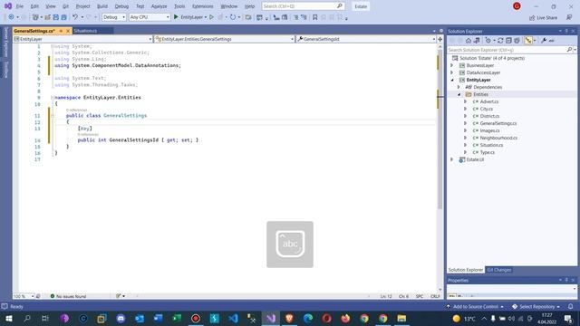Viewport: 580px width, 326px height.
Task: Select Images.cs in Solution Explorer
Action: 489,130
